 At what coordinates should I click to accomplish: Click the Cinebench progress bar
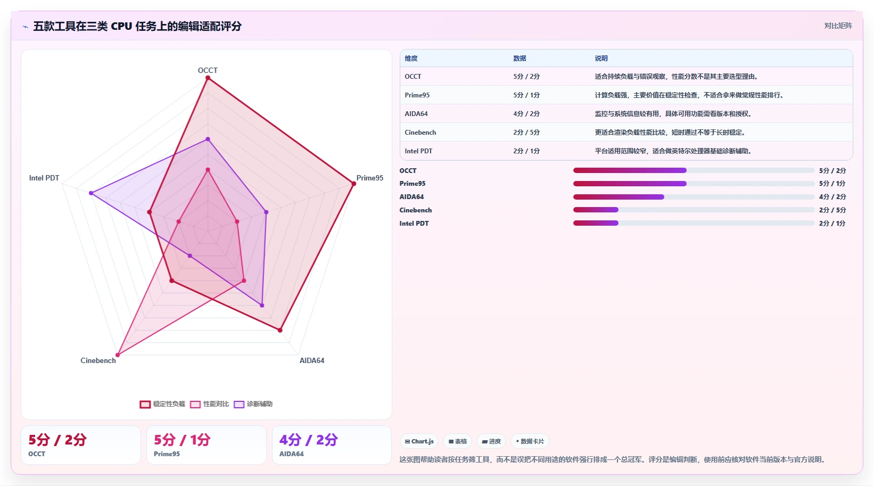tap(694, 210)
